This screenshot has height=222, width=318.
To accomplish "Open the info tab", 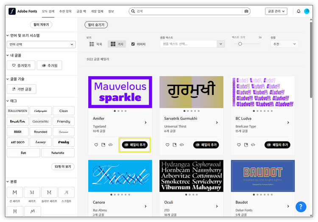I will tap(111, 11).
